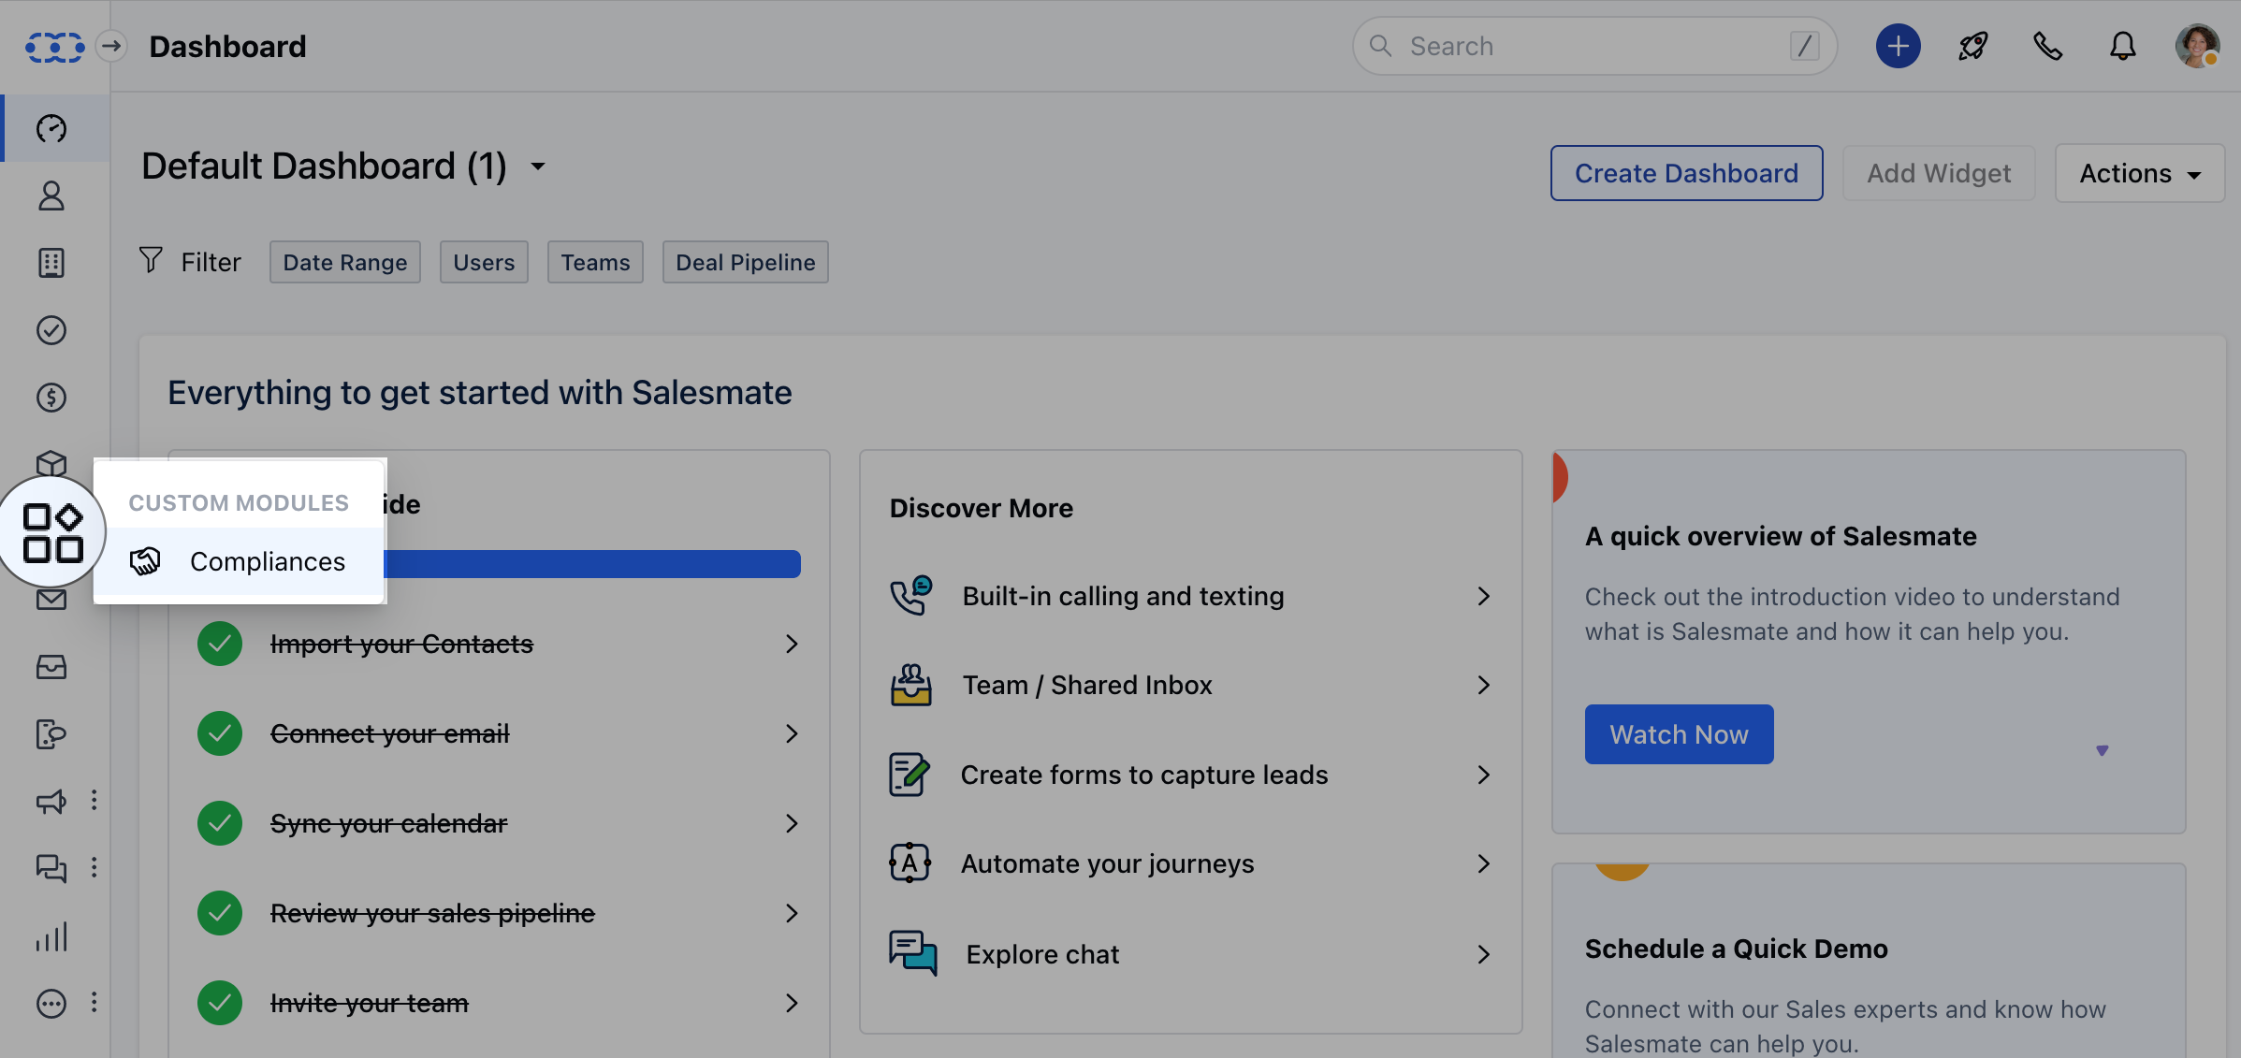Screen dimensions: 2241x1058
Task: Expand Connect your email chevron
Action: pyautogui.click(x=792, y=733)
